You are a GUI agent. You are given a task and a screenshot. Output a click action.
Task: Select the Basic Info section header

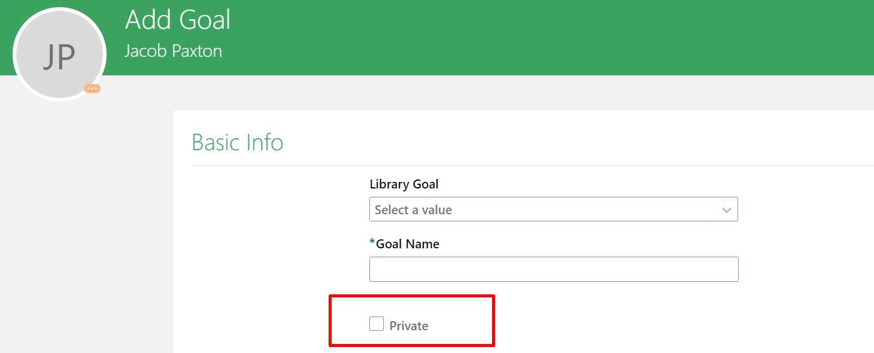click(237, 142)
